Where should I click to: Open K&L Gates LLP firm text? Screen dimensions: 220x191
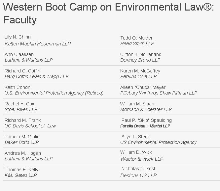[21, 175]
